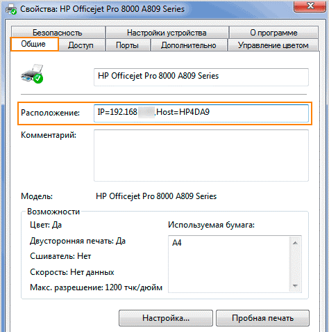Image resolution: width=329 pixels, height=332 pixels.
Task: Switch to the Доступ tab
Action: [x=81, y=45]
